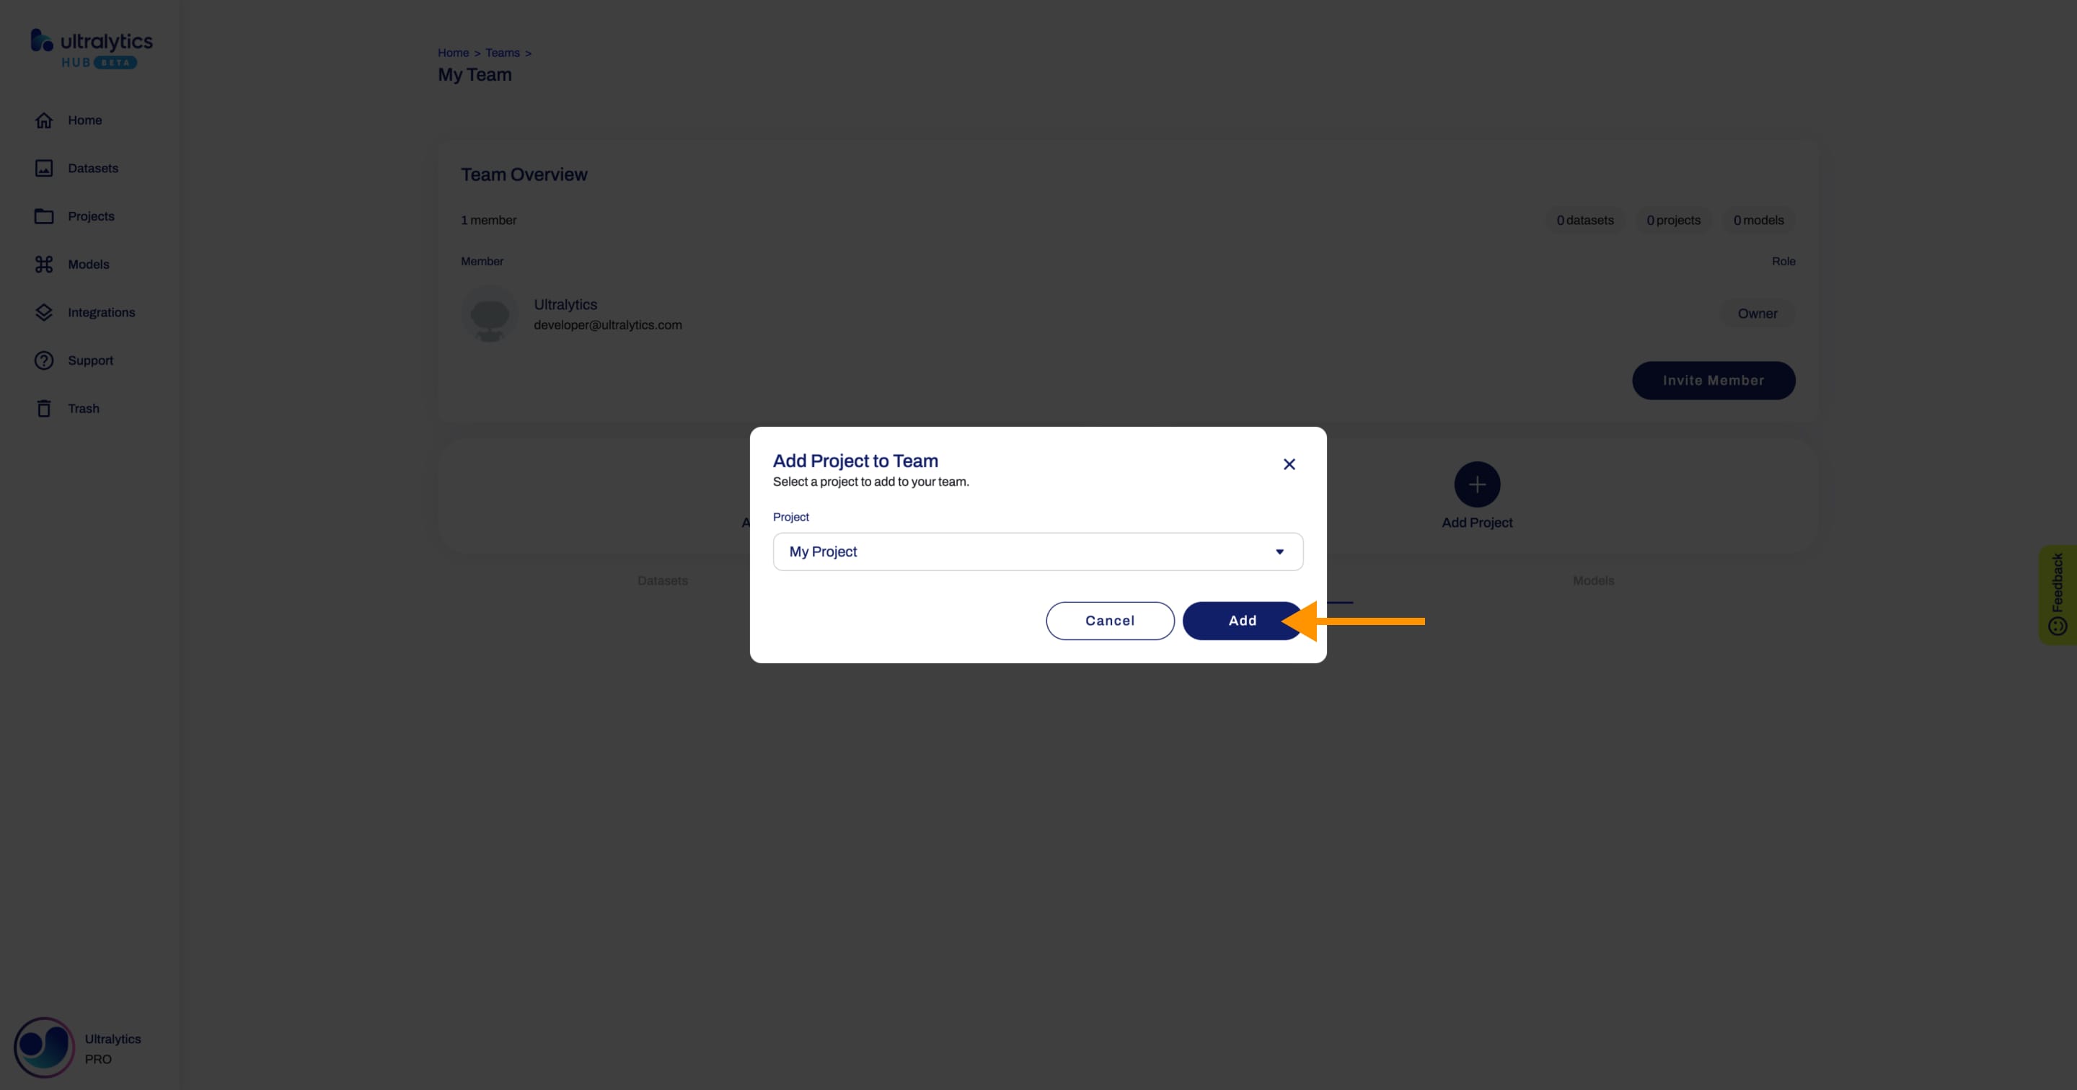Click the Add Project plus icon

[x=1477, y=483]
